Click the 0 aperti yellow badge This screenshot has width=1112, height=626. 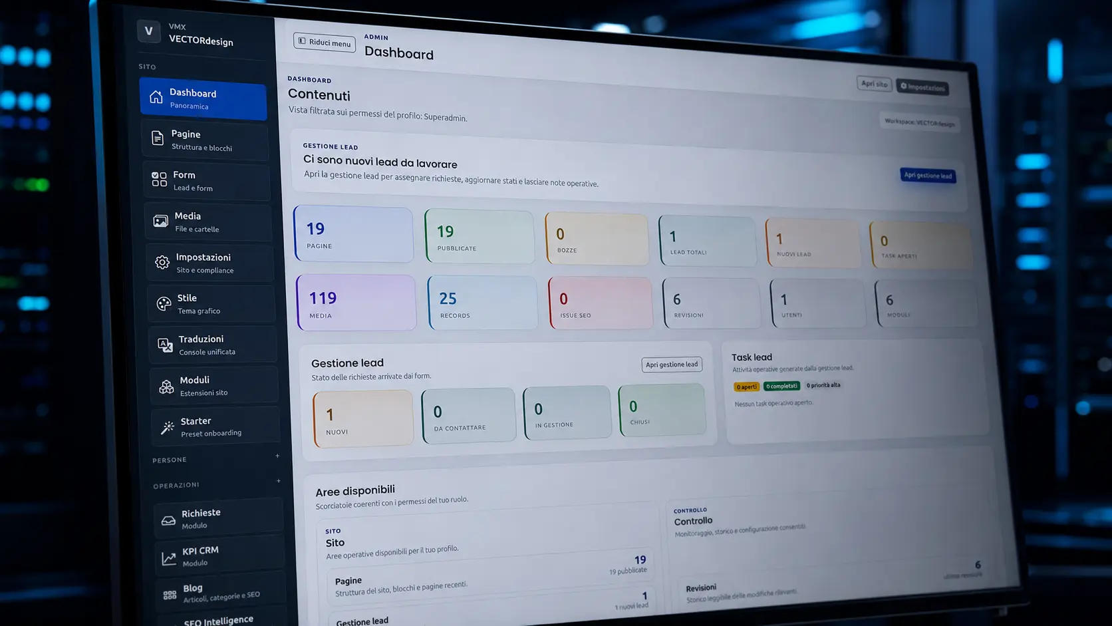[746, 387]
